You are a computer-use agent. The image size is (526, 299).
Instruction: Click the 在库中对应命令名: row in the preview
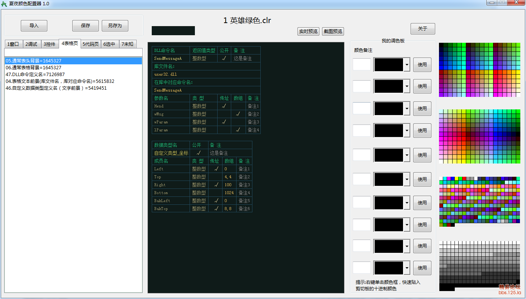pos(206,82)
